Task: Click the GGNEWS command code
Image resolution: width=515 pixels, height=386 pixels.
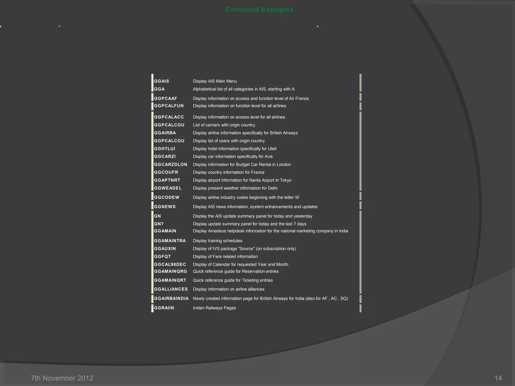Action: [165, 207]
